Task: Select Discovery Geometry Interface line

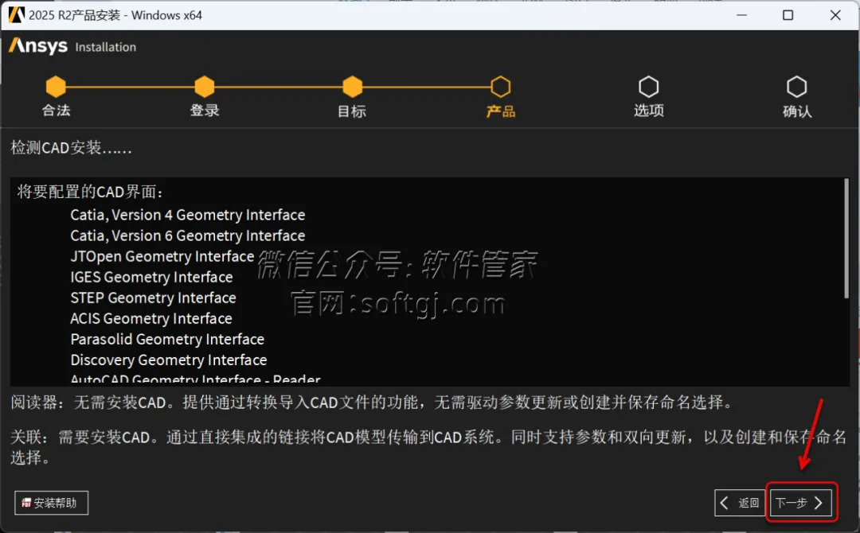Action: click(x=168, y=360)
